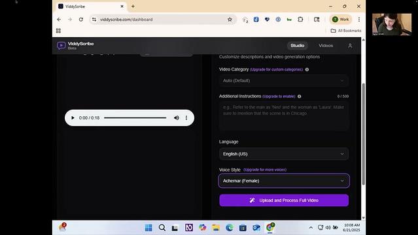
Task: Close the ViddyScribe tab
Action: point(122,7)
